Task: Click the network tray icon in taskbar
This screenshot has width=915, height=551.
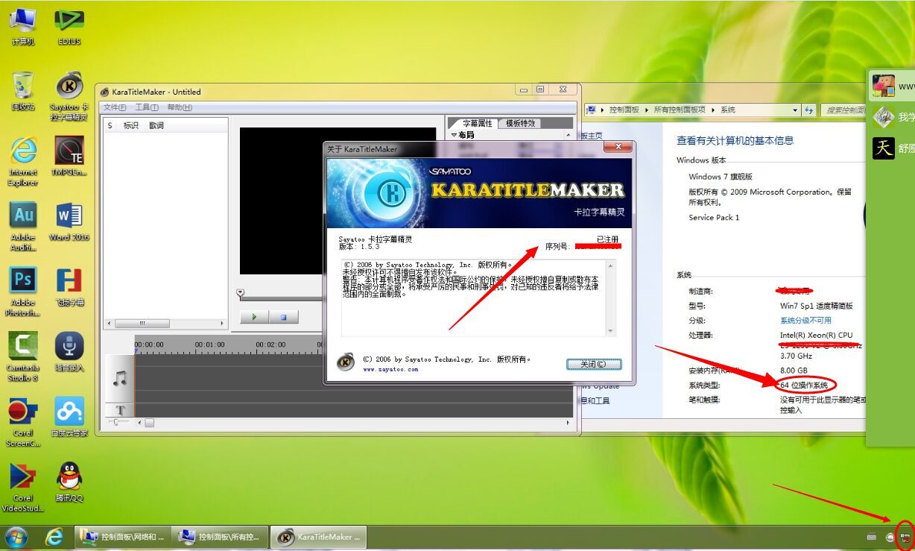Action: click(905, 537)
